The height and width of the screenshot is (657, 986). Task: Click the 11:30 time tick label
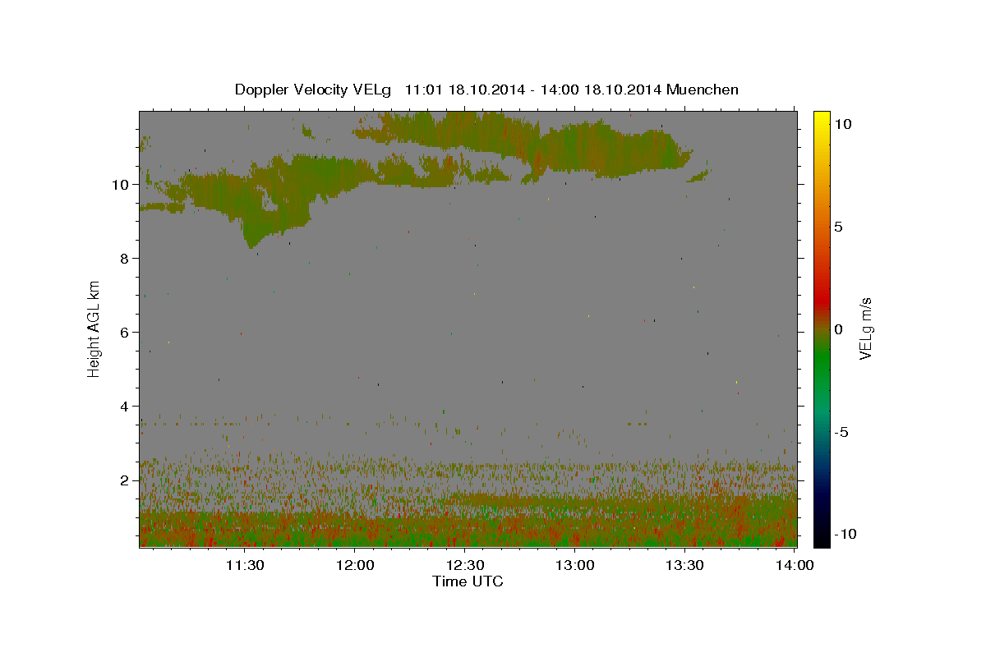245,565
